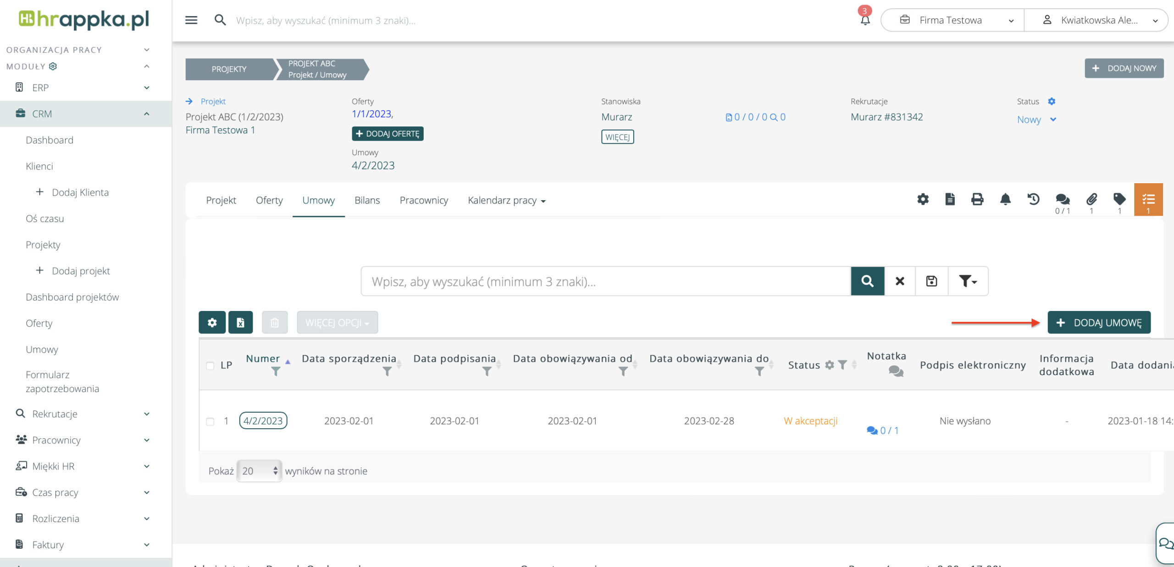Click the DODAJ UMOWĘ button
Screen dimensions: 1174x567
click(x=1099, y=322)
